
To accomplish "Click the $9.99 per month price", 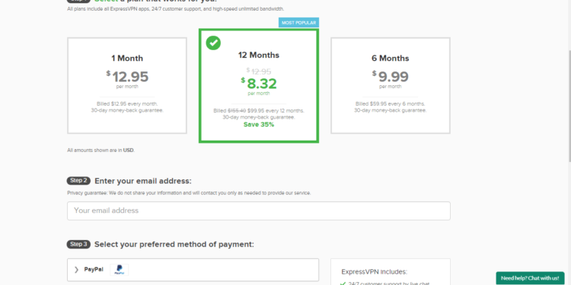I will click(391, 77).
